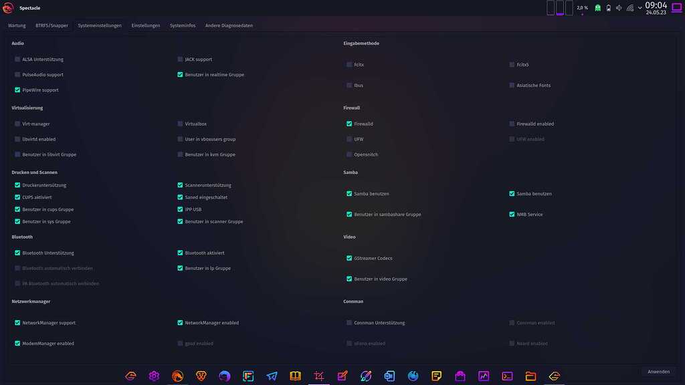Enable Virtualbox support

point(180,124)
